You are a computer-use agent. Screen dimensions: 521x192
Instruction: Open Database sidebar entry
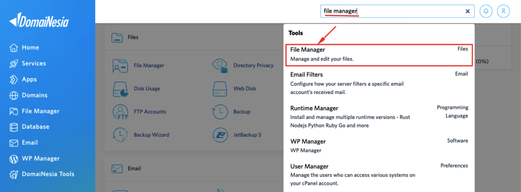click(29, 126)
